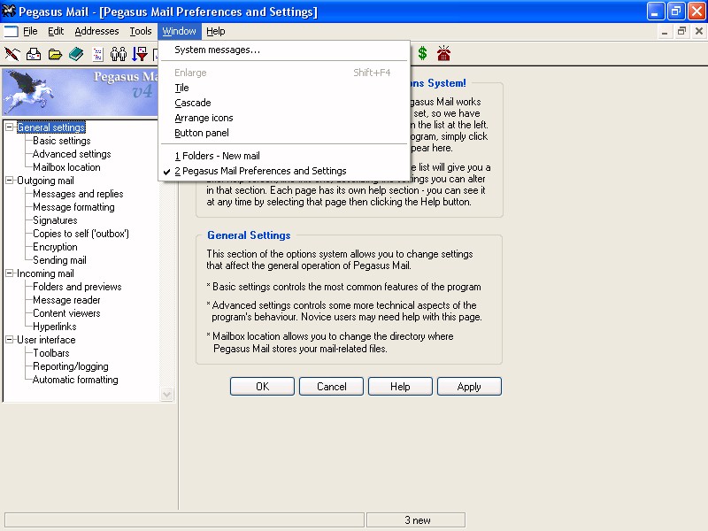Screen dimensions: 708x531
Task: Select Outgoing mail tree item
Action: coord(46,181)
